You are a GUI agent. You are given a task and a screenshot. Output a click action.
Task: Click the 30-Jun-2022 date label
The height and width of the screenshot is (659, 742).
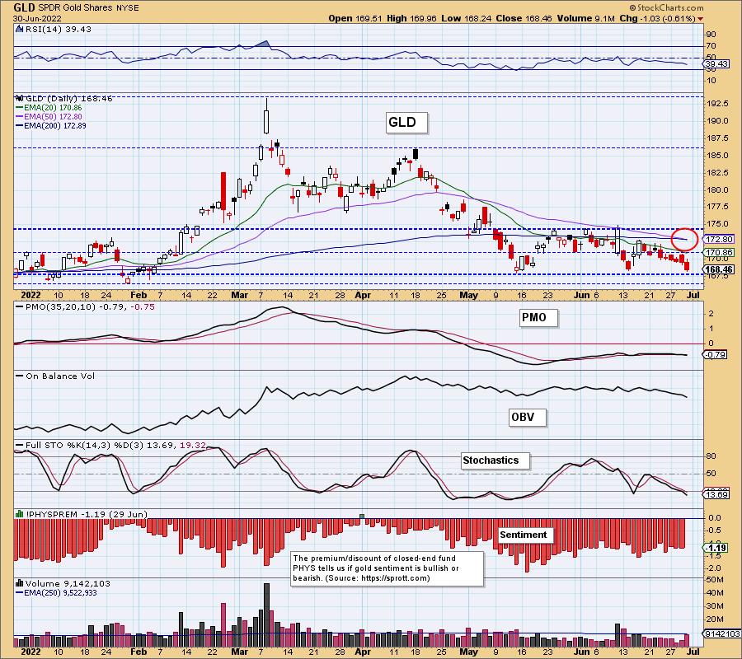click(37, 18)
